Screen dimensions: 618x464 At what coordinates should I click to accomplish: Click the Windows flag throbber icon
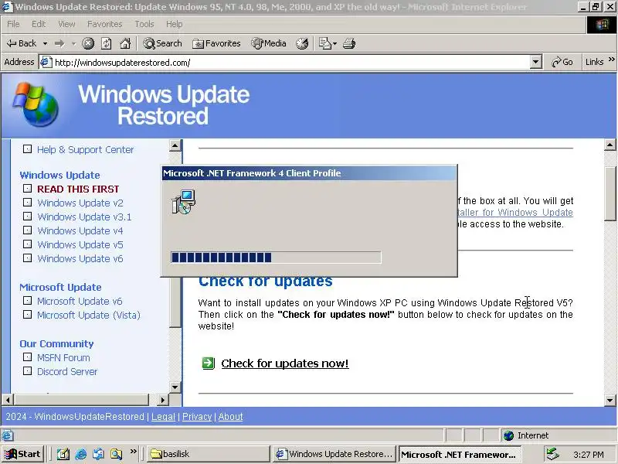coord(602,25)
